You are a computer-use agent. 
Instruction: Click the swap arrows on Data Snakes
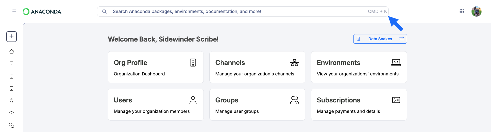coord(401,39)
